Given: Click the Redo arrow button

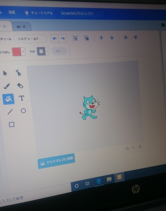Looking at the screenshot, I should pyautogui.click(x=63, y=38).
